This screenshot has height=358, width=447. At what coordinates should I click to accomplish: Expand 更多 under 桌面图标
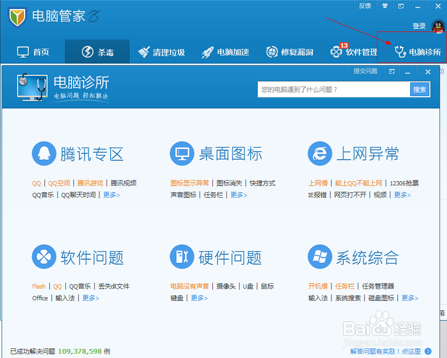[x=238, y=195]
